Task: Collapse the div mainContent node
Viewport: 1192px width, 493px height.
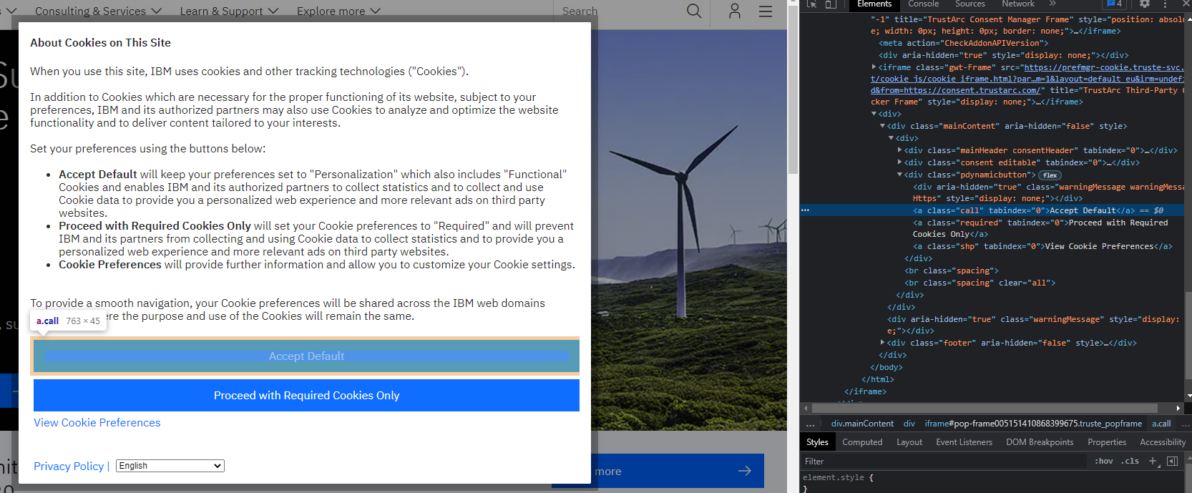Action: (x=883, y=126)
